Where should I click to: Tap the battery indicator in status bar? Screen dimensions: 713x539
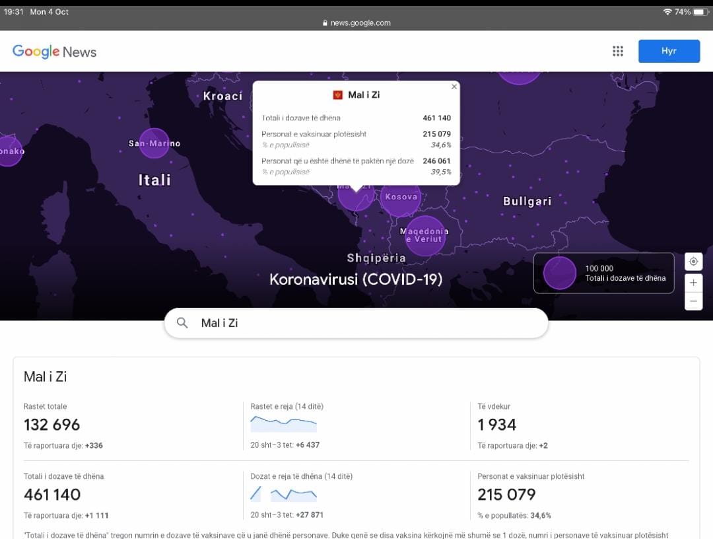(699, 12)
